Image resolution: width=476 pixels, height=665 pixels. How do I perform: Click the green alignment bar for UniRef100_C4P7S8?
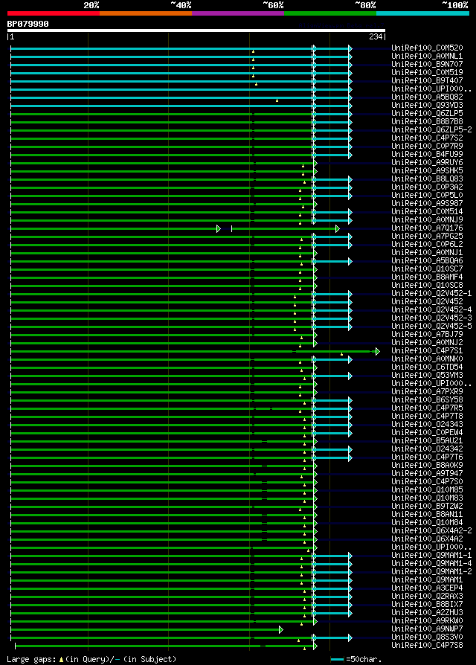point(166,646)
